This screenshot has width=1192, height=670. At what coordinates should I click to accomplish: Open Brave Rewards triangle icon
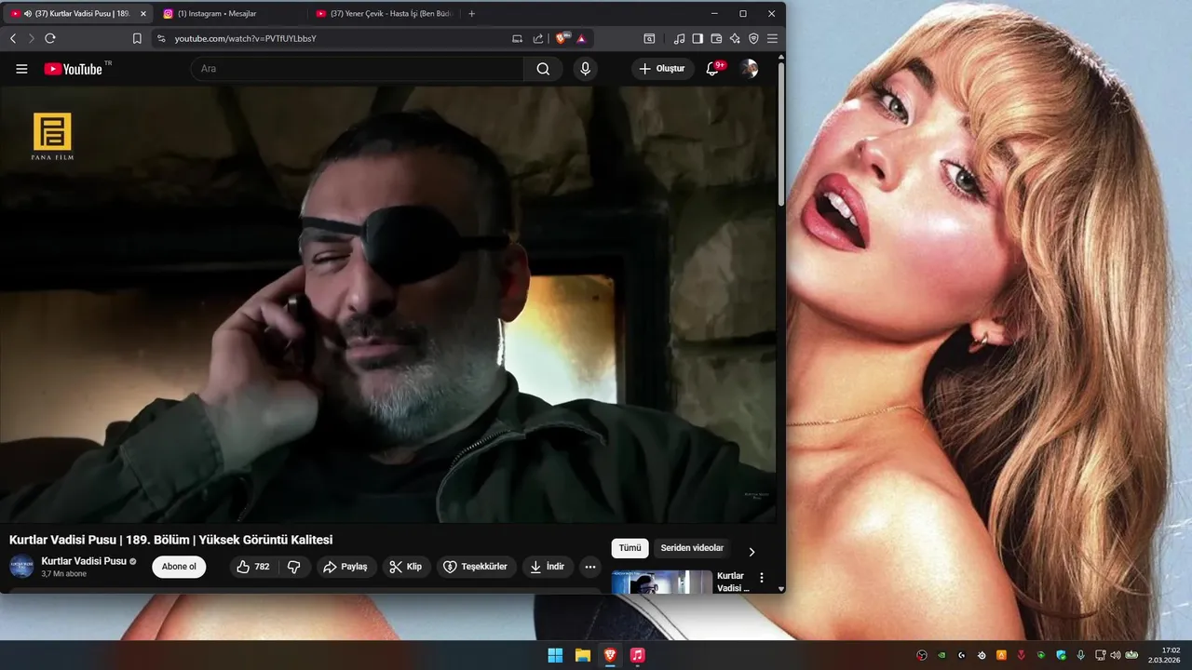click(x=581, y=38)
